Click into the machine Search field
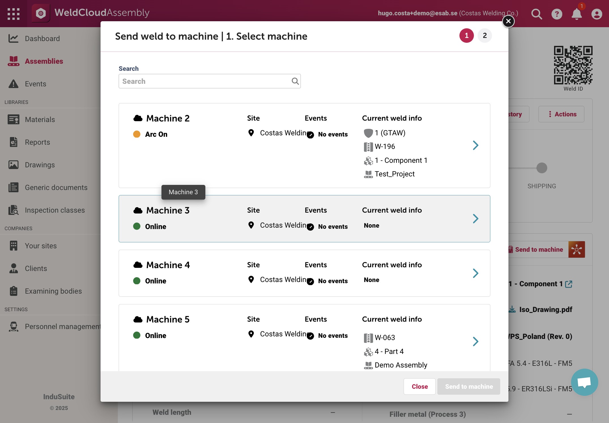Viewport: 609px width, 423px height. pos(209,81)
